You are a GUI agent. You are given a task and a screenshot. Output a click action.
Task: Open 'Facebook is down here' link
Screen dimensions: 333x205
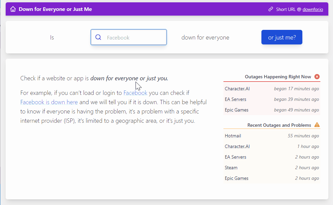[x=49, y=102]
